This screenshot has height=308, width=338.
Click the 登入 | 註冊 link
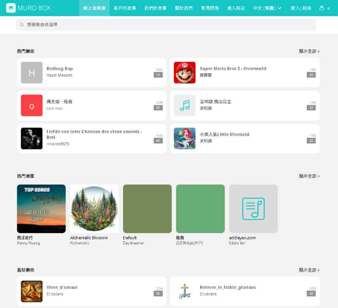[300, 8]
